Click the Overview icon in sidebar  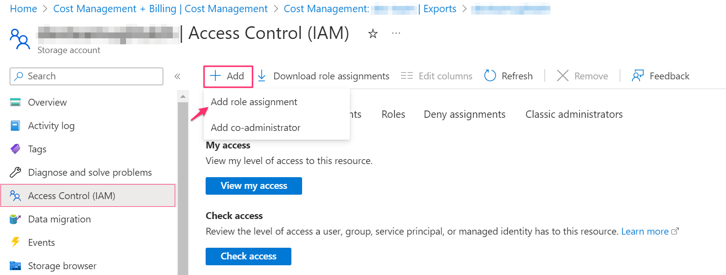(16, 102)
